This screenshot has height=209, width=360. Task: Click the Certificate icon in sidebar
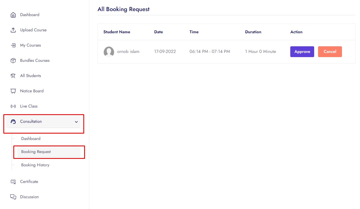point(13,182)
